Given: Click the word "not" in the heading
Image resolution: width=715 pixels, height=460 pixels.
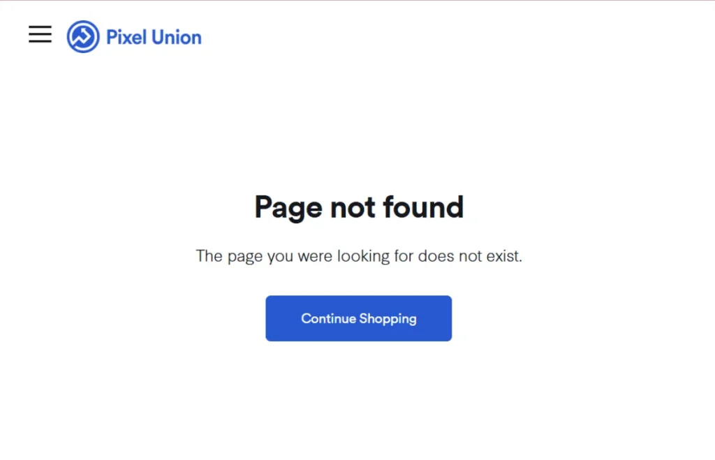Looking at the screenshot, I should coord(353,207).
